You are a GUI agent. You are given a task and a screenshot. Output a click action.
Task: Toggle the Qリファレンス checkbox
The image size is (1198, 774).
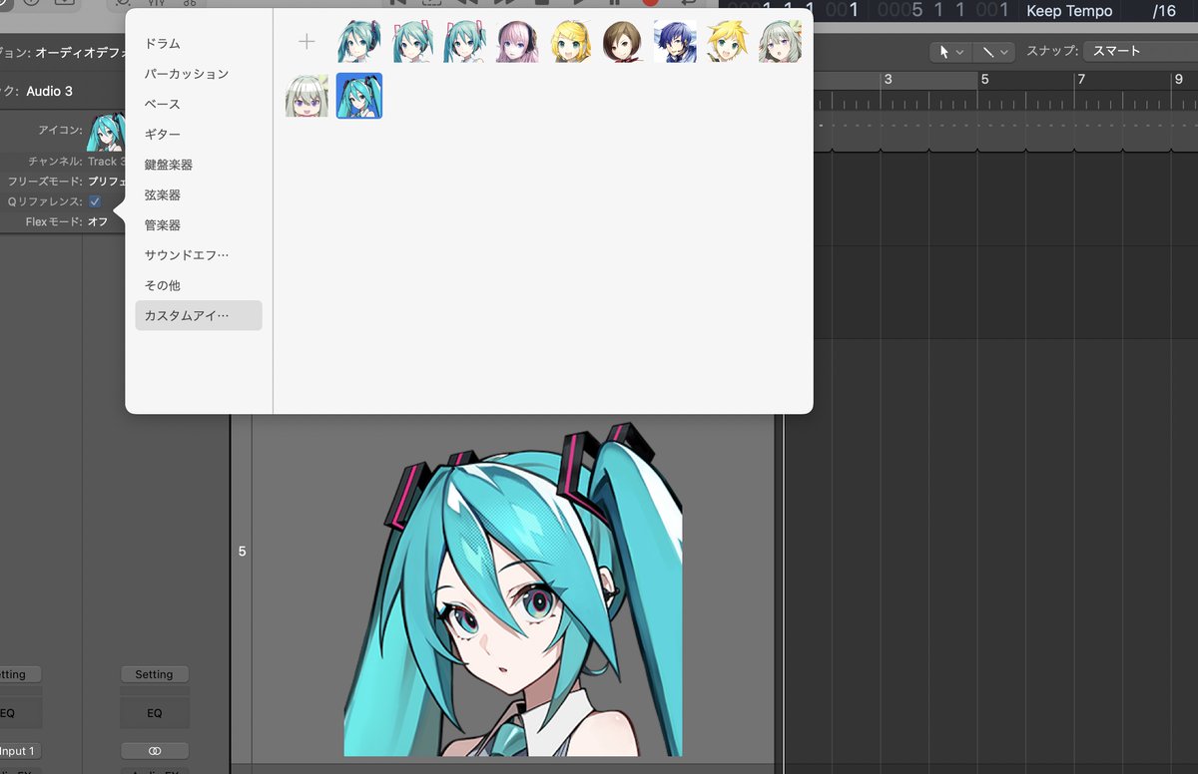(95, 201)
